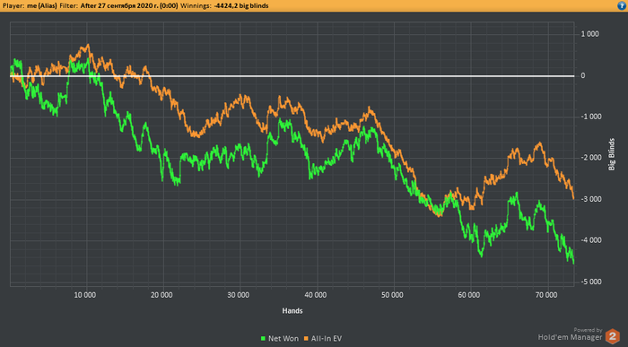The image size is (628, 347).
Task: Click the '-1 000' y-axis label
Action: 591,117
